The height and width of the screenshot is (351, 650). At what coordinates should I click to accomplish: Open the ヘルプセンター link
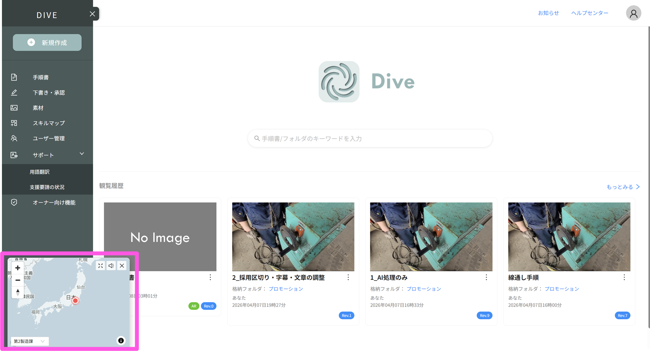(589, 13)
